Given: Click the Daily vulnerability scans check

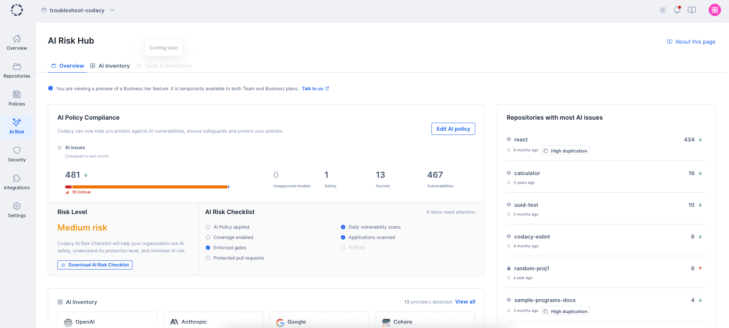Looking at the screenshot, I should [343, 227].
